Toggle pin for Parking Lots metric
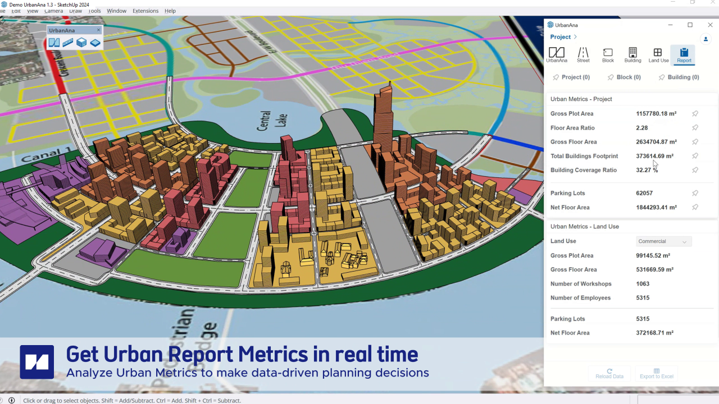 695,193
